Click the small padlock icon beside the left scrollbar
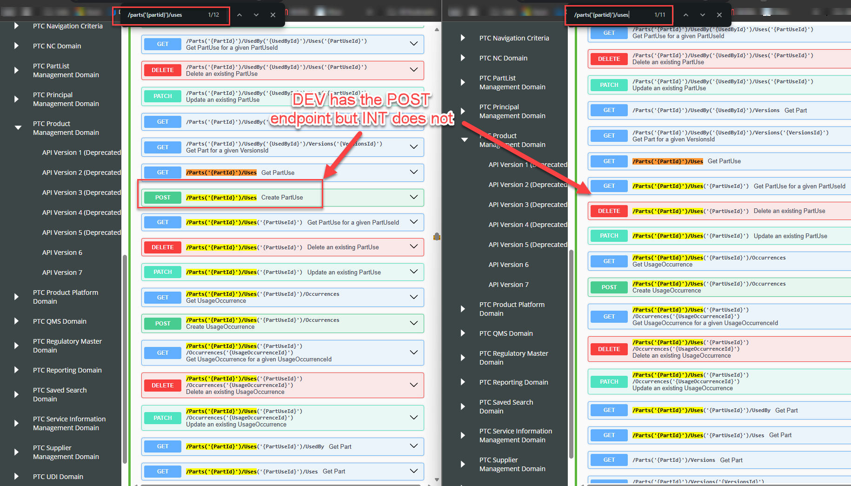The width and height of the screenshot is (851, 486). pos(436,237)
